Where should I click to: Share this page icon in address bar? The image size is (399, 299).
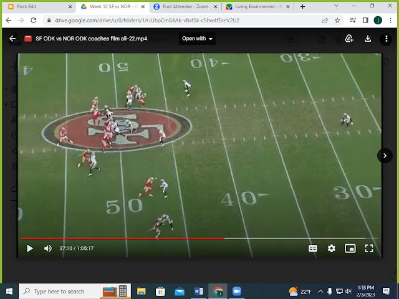(x=325, y=21)
